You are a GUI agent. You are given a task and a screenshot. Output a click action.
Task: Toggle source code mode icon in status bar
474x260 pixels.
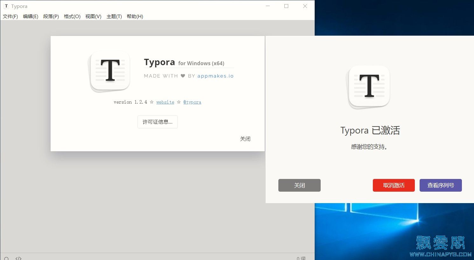18,258
